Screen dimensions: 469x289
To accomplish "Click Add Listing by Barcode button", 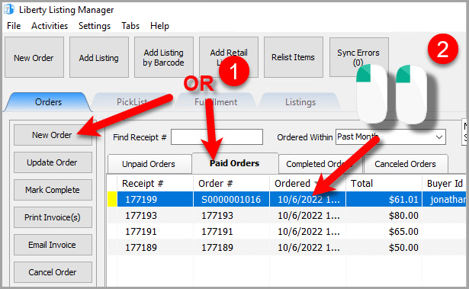I will [164, 57].
